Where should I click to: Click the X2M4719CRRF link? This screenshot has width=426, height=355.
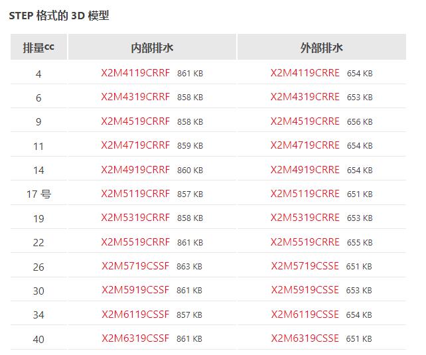[135, 145]
